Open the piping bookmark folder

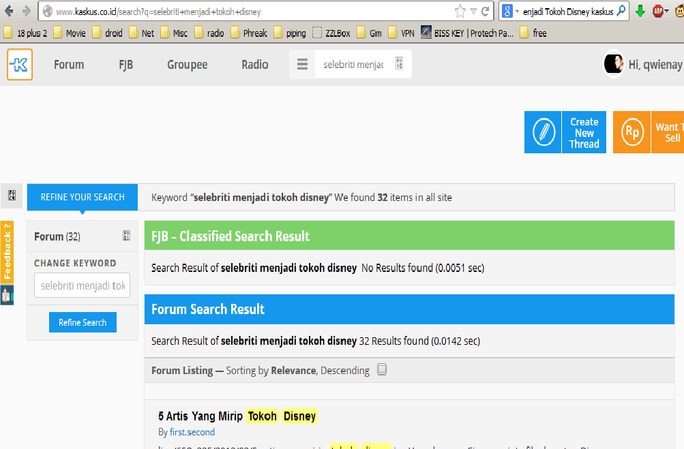(290, 33)
